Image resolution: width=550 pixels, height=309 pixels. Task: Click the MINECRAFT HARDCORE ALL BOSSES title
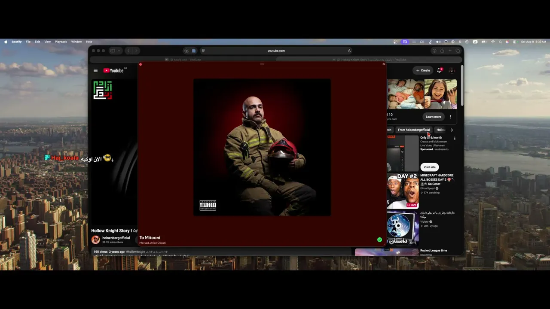(x=437, y=179)
